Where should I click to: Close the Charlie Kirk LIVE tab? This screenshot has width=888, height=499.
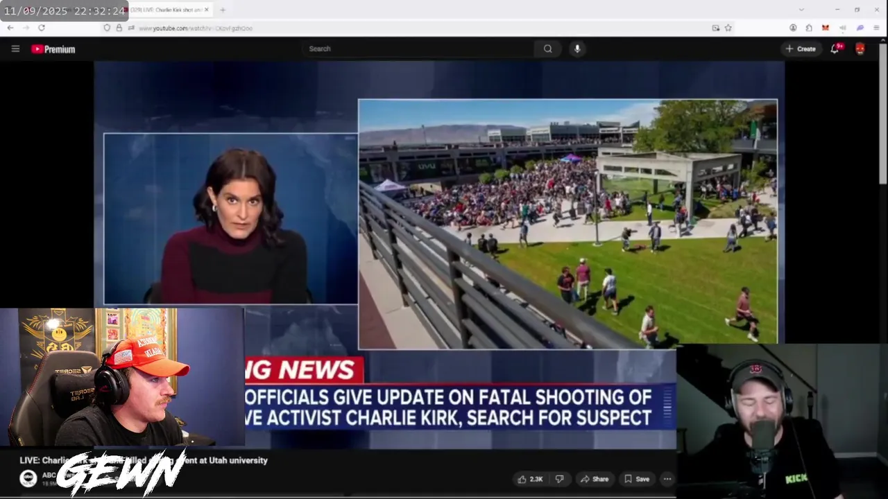click(207, 10)
